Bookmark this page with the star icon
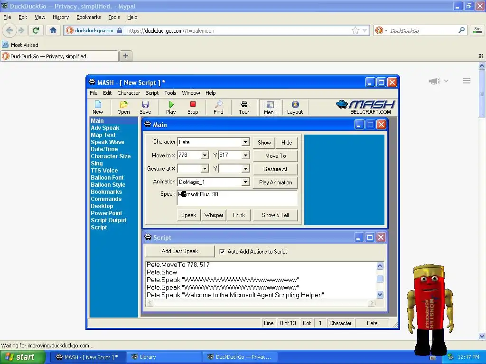486x364 pixels. [355, 30]
